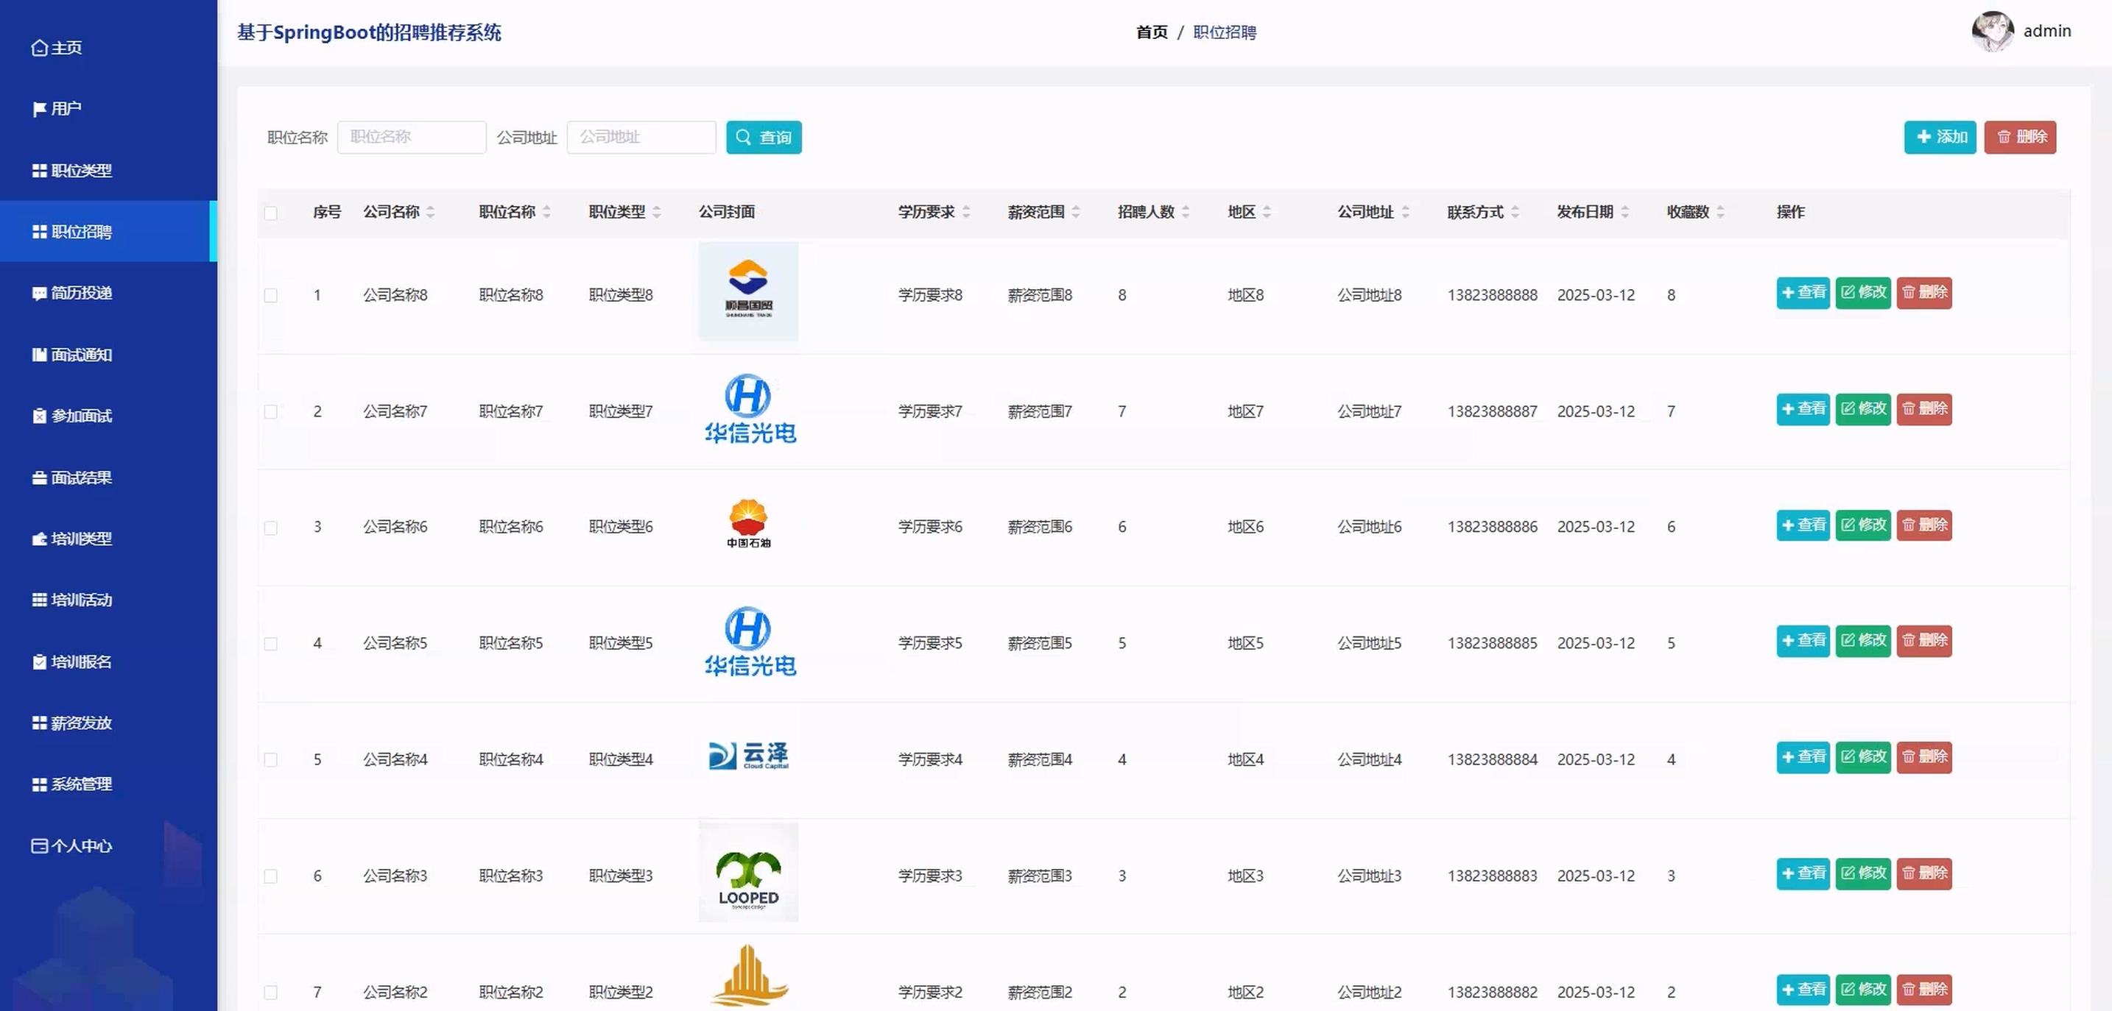Toggle the select-all checkbox in table header
This screenshot has width=2112, height=1011.
coord(270,213)
